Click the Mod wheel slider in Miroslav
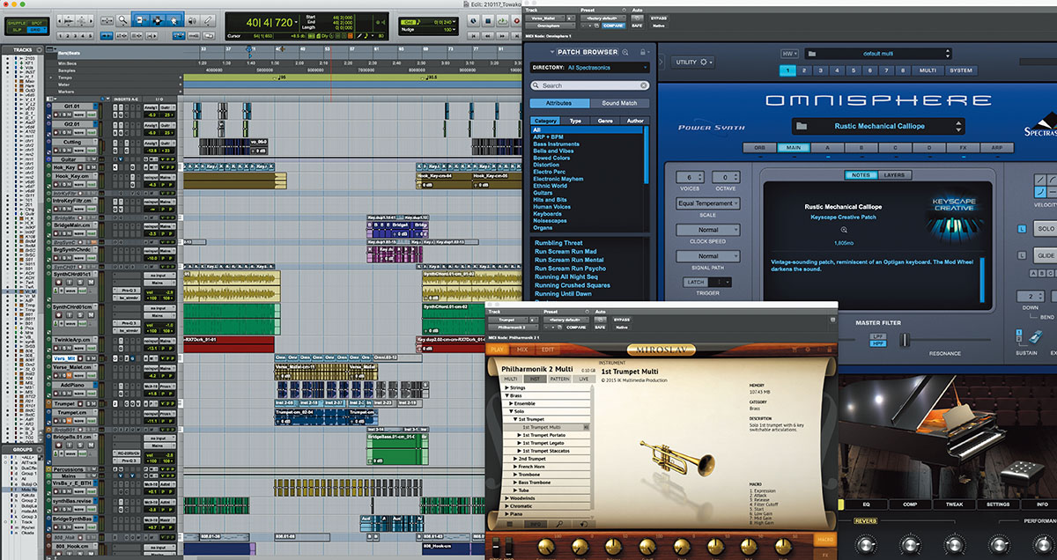The height and width of the screenshot is (560, 1057). tap(508, 547)
